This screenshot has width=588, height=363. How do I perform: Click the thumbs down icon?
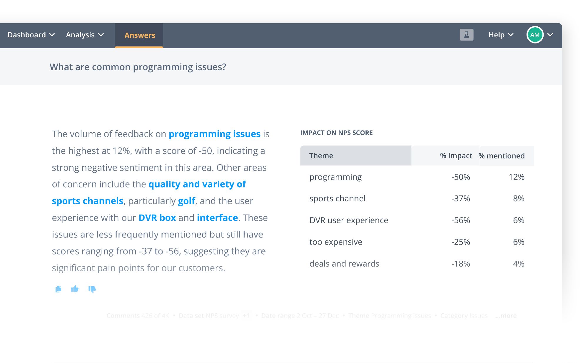92,289
